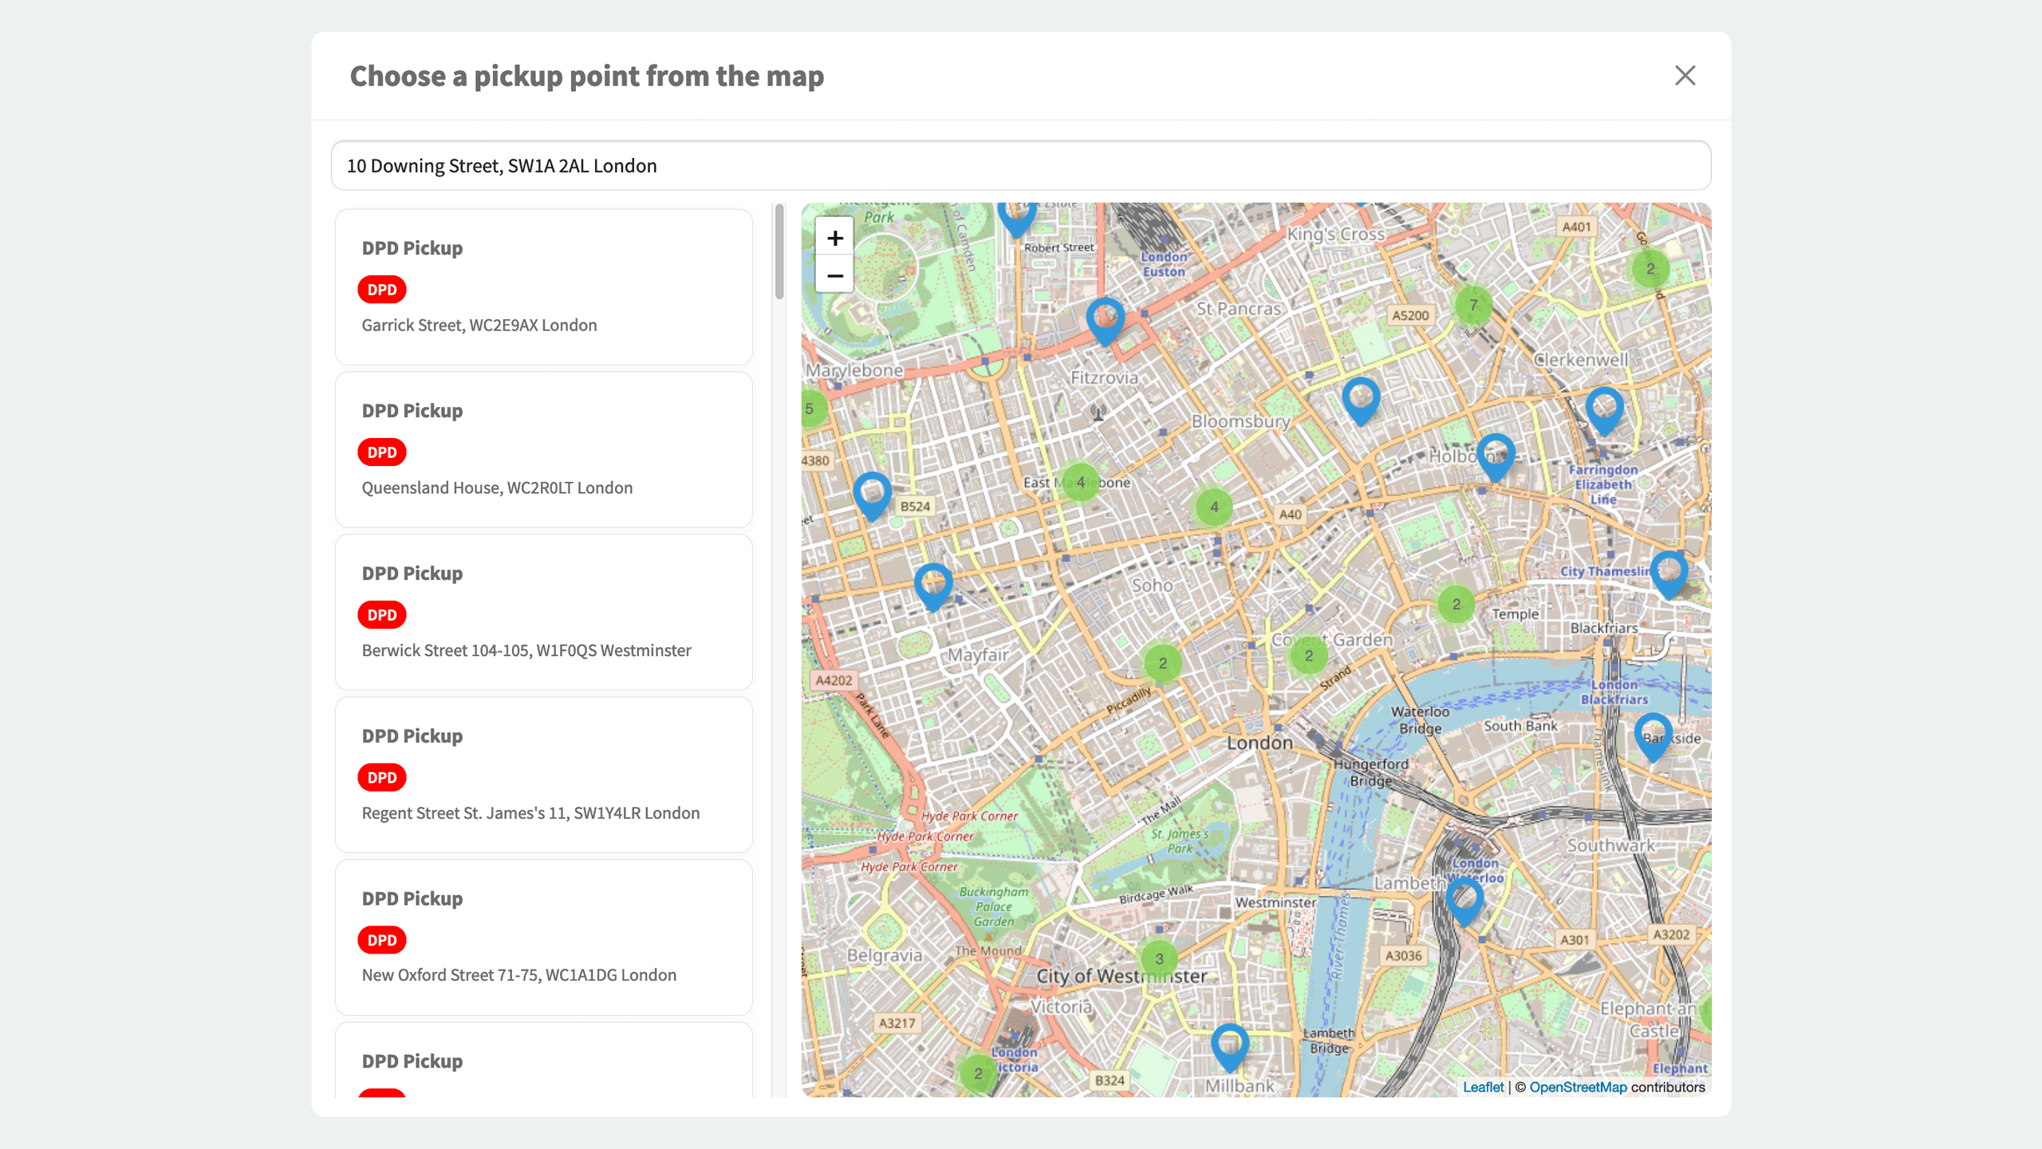Image resolution: width=2042 pixels, height=1149 pixels.
Task: Click "Regent Street St. James's 11, SW1Y4LR London"
Action: tap(530, 813)
